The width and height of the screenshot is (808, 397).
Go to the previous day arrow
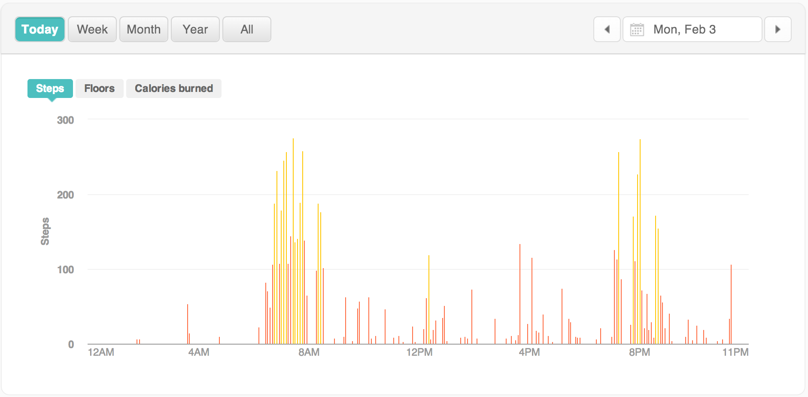point(607,29)
